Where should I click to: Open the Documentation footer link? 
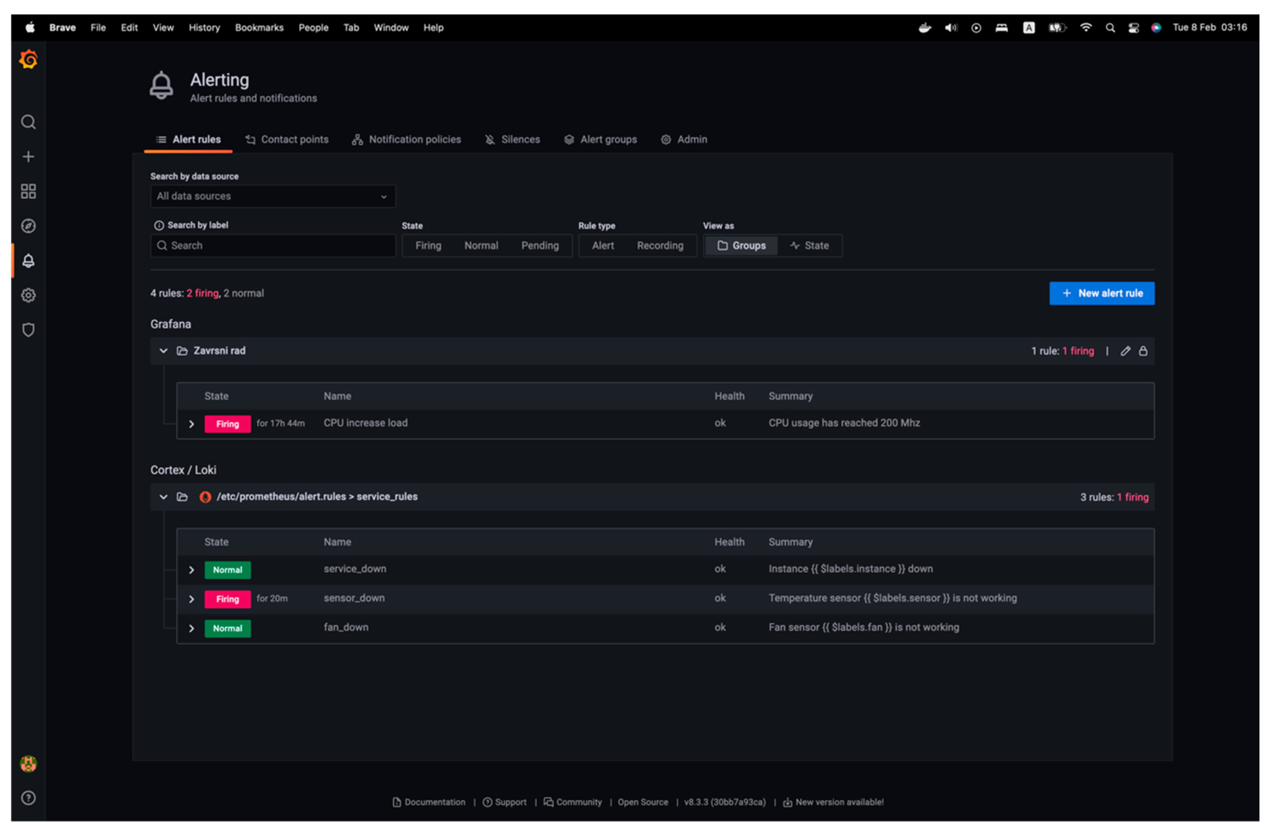(429, 802)
